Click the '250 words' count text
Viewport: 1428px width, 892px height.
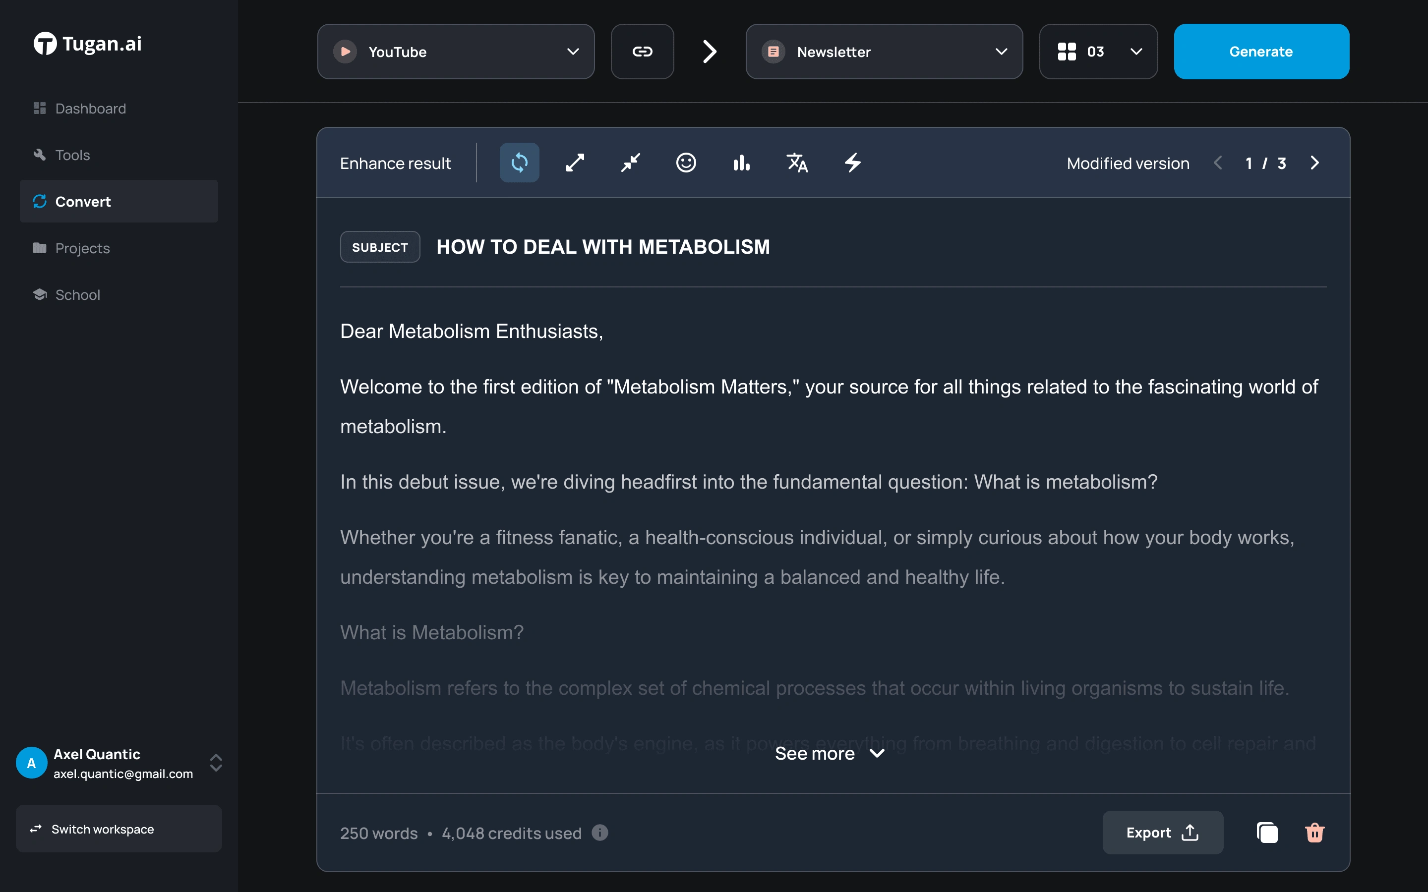coord(379,833)
